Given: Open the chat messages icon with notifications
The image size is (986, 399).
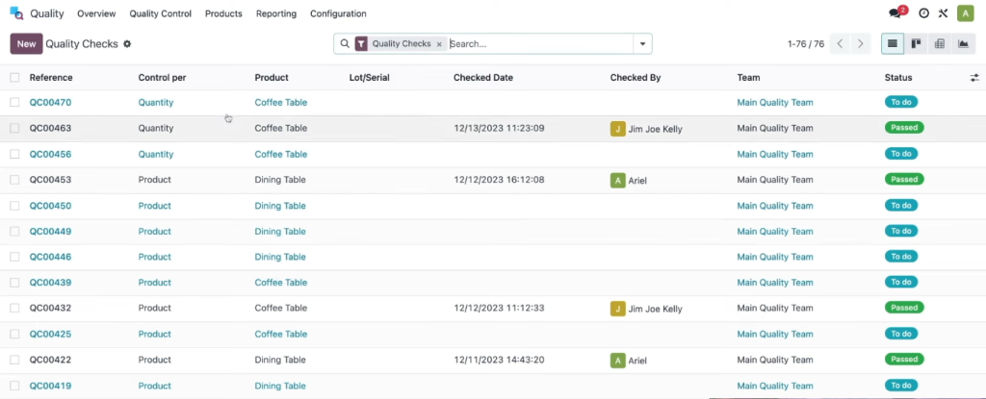Looking at the screenshot, I should click(x=895, y=13).
